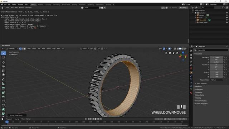Switch to wireframe viewport shading

click(x=178, y=49)
